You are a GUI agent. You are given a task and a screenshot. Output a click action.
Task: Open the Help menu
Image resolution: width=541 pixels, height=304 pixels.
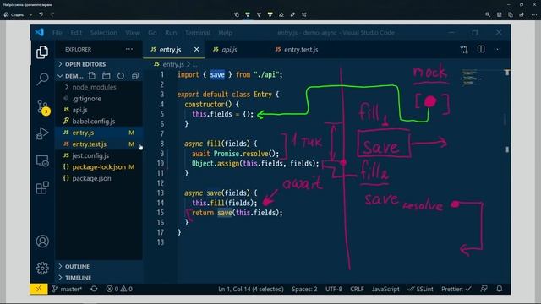[226, 33]
